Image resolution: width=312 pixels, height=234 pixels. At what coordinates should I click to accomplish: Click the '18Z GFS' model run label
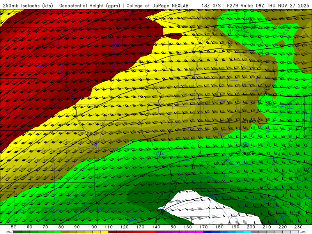coord(211,5)
